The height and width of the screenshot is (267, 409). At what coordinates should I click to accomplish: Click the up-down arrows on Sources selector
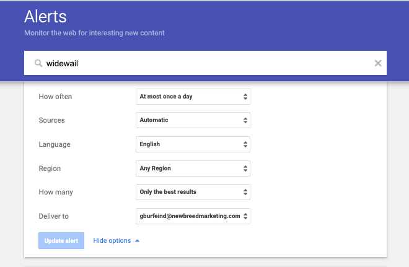245,120
